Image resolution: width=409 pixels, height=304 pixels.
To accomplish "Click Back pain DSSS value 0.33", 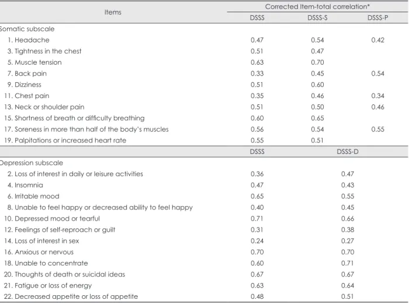I will [x=257, y=74].
